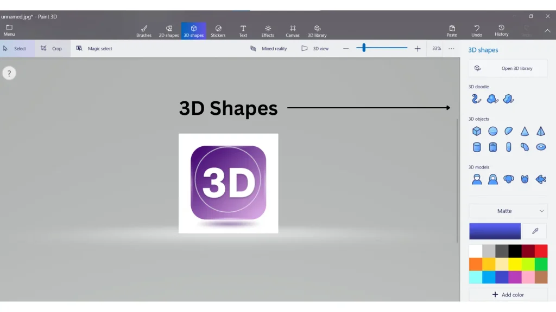Viewport: 556px width, 312px height.
Task: Click the Add color button
Action: [x=508, y=294]
